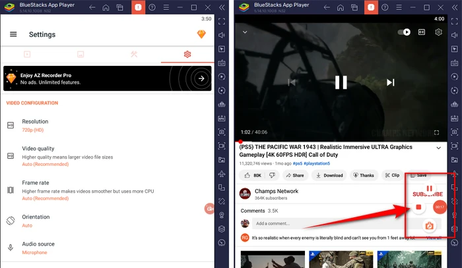Enter fullscreen on the video player

click(437, 132)
